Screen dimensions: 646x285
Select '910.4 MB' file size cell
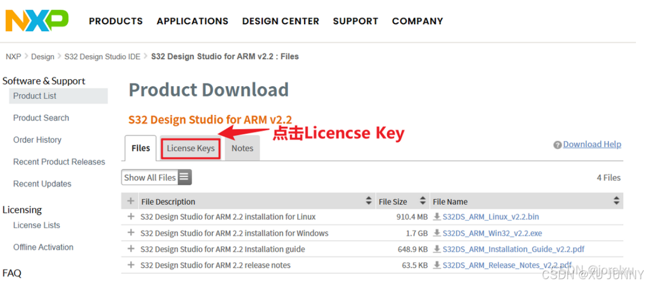(411, 217)
